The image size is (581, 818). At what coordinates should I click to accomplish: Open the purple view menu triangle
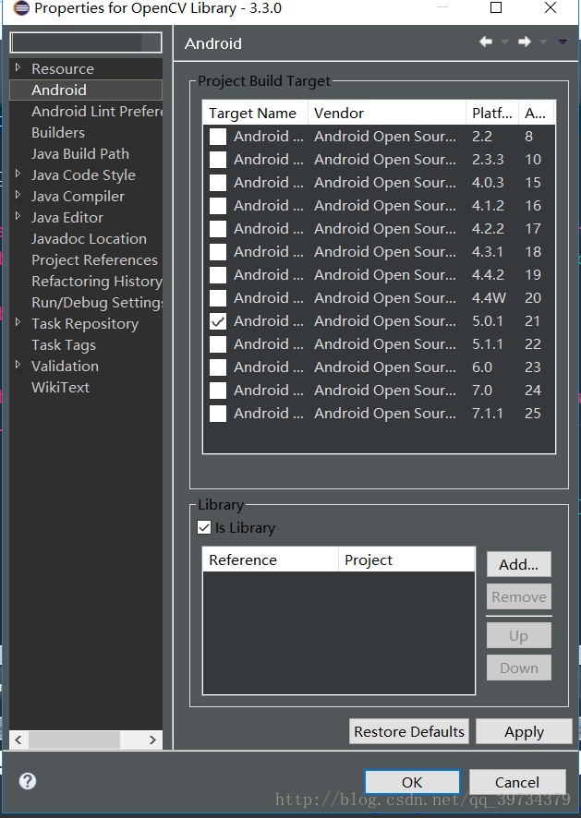pos(563,42)
